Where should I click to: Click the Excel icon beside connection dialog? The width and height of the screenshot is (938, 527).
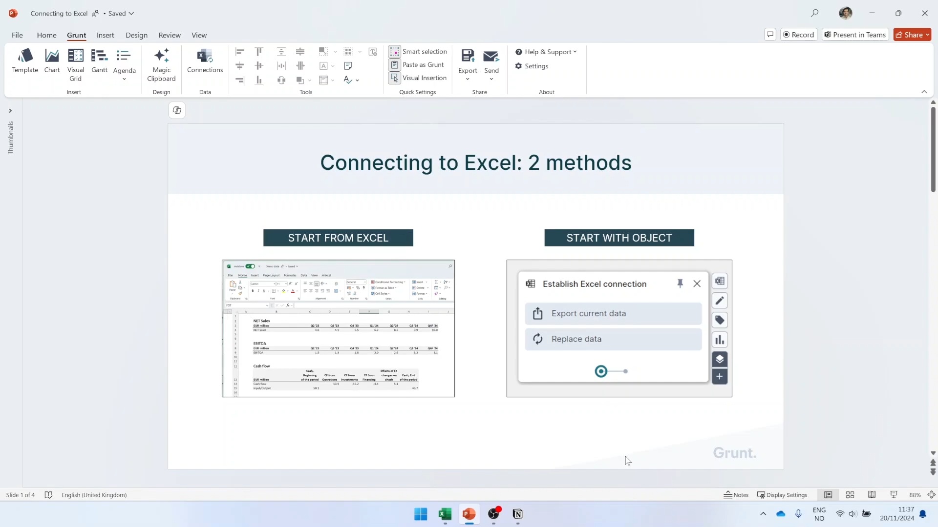720,281
